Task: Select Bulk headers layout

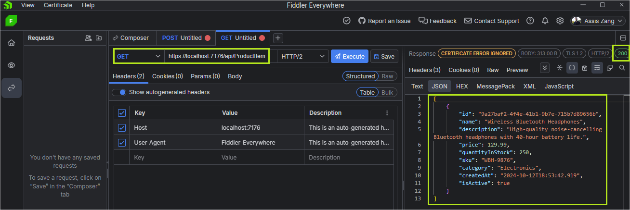Action: pos(387,92)
